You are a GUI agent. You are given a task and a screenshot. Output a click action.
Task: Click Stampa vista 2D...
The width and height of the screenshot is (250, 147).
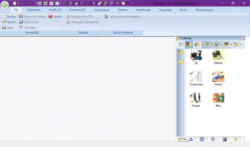tap(80, 16)
